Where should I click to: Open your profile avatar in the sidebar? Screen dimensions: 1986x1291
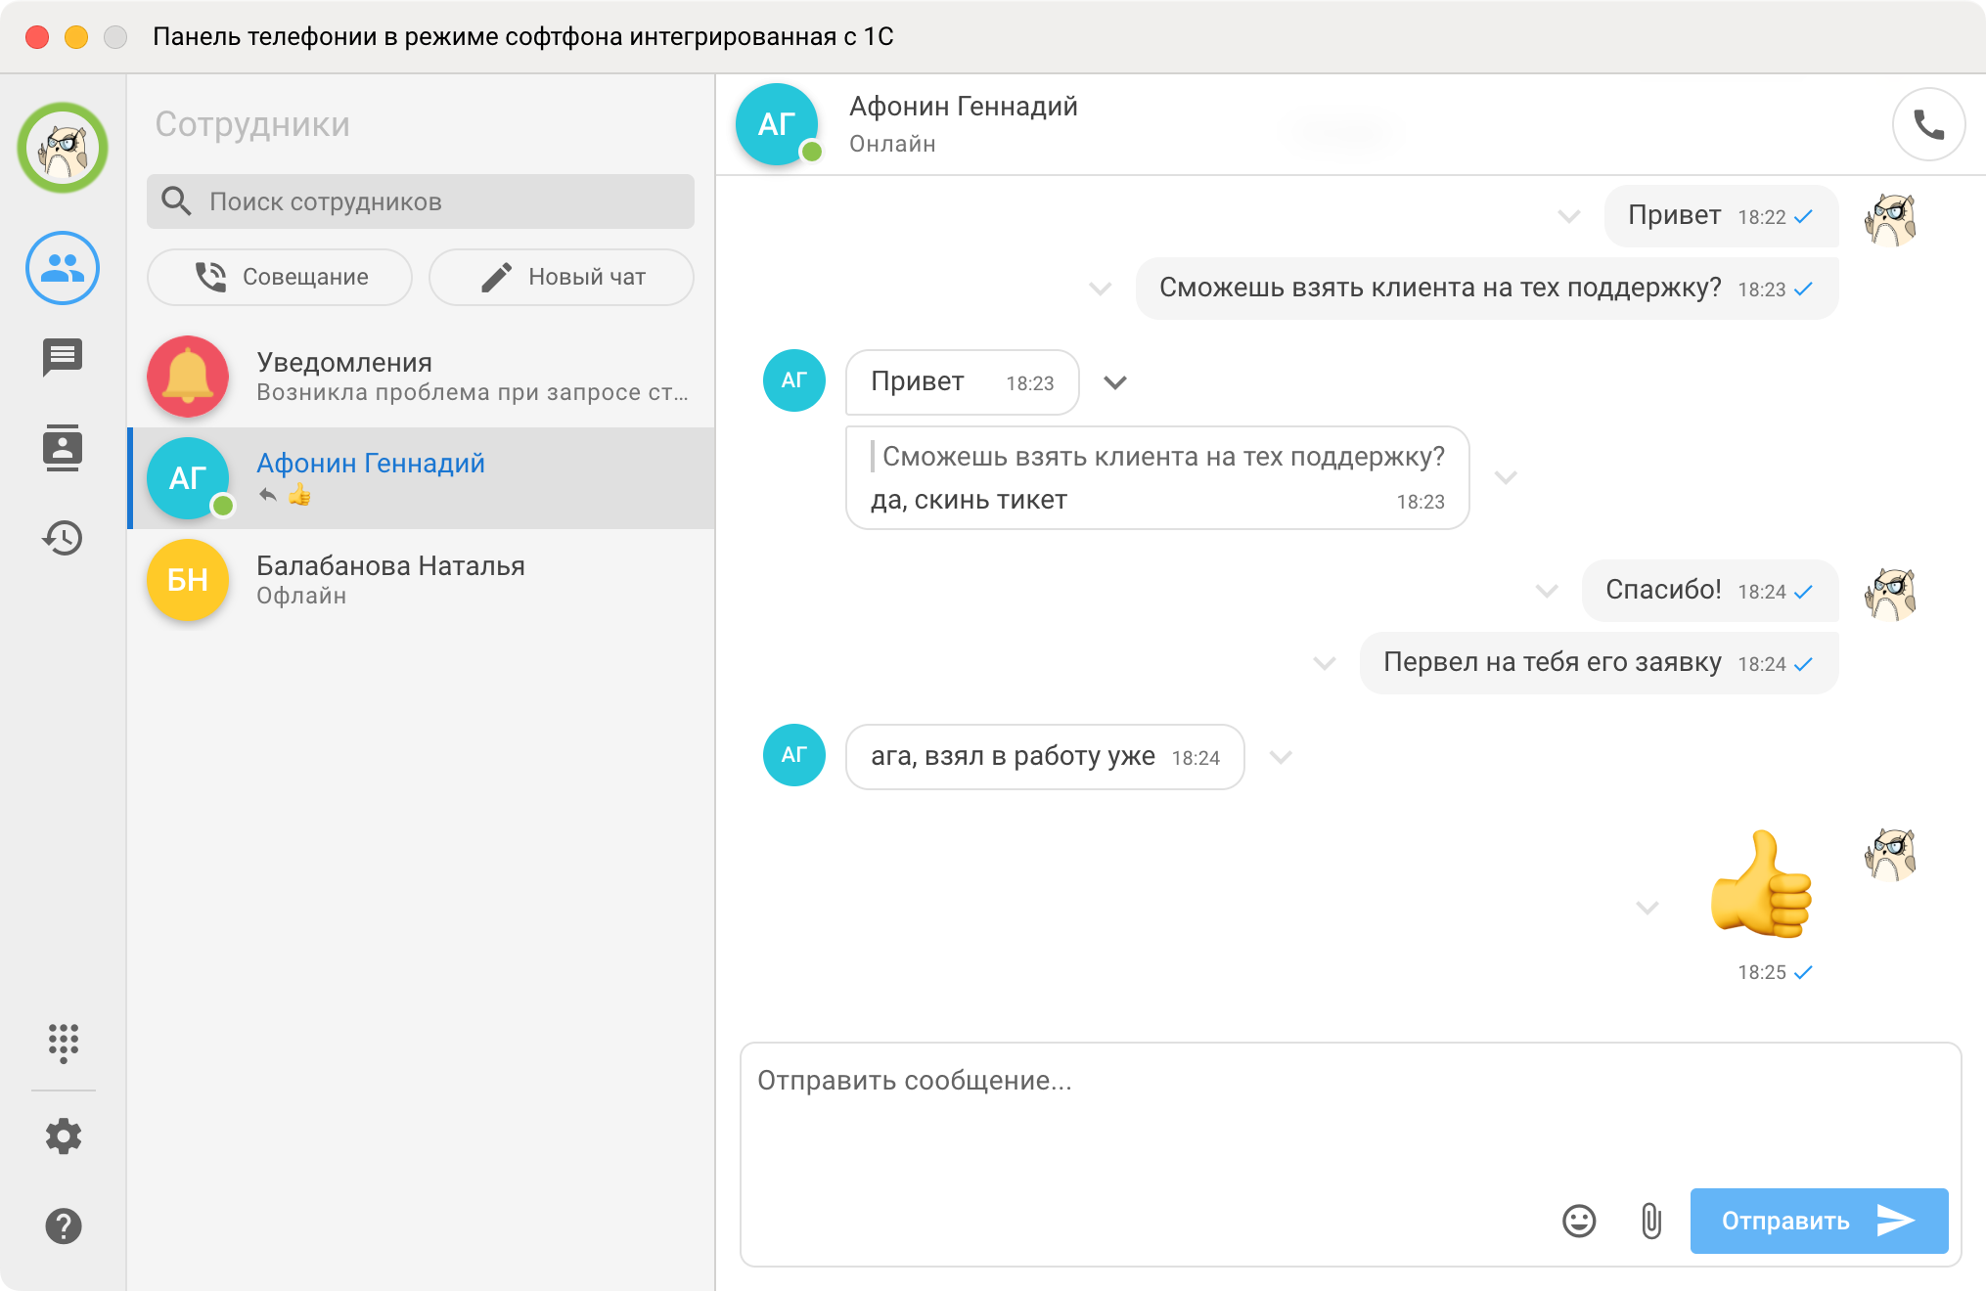click(63, 148)
